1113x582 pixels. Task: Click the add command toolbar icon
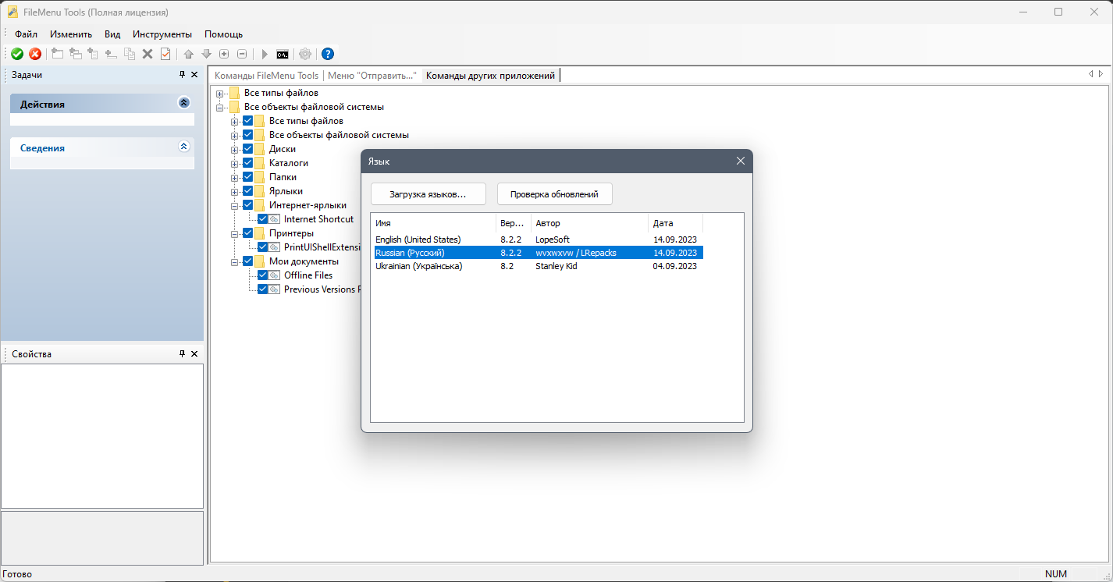(x=58, y=54)
